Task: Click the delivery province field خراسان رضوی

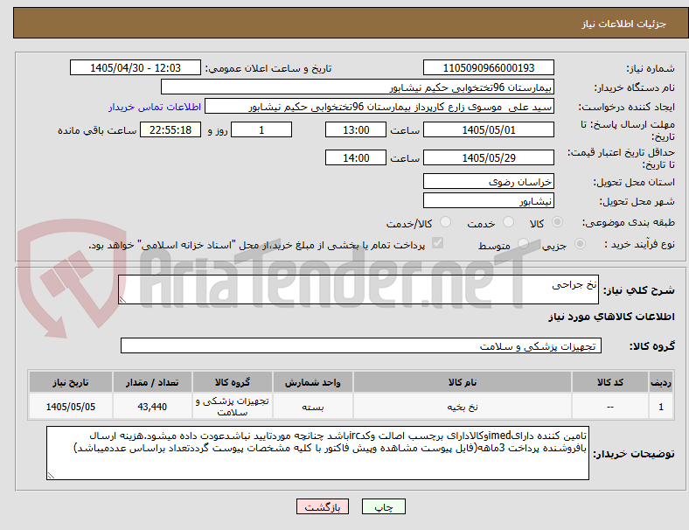Action: [489, 182]
